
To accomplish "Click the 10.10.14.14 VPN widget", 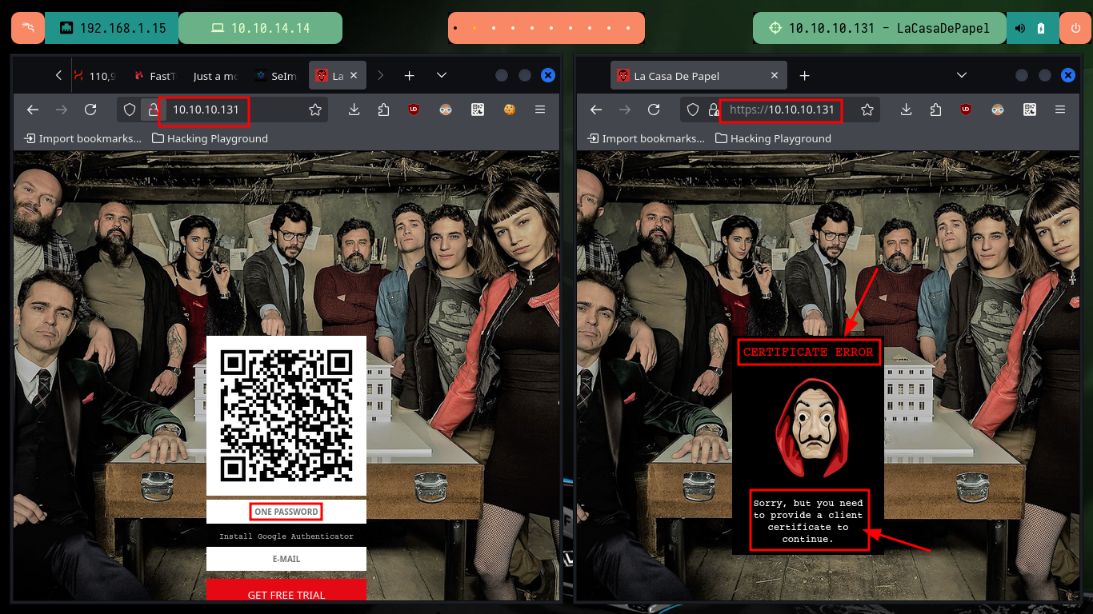I will coord(260,28).
